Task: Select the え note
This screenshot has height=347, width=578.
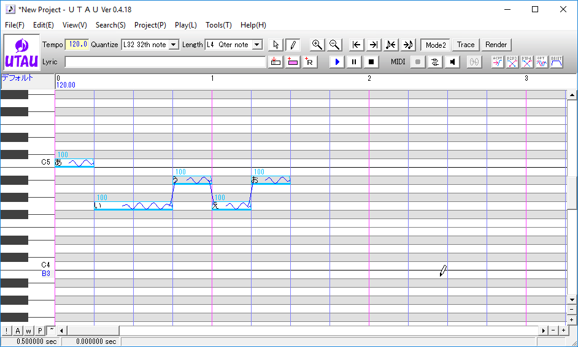Action: (x=231, y=206)
